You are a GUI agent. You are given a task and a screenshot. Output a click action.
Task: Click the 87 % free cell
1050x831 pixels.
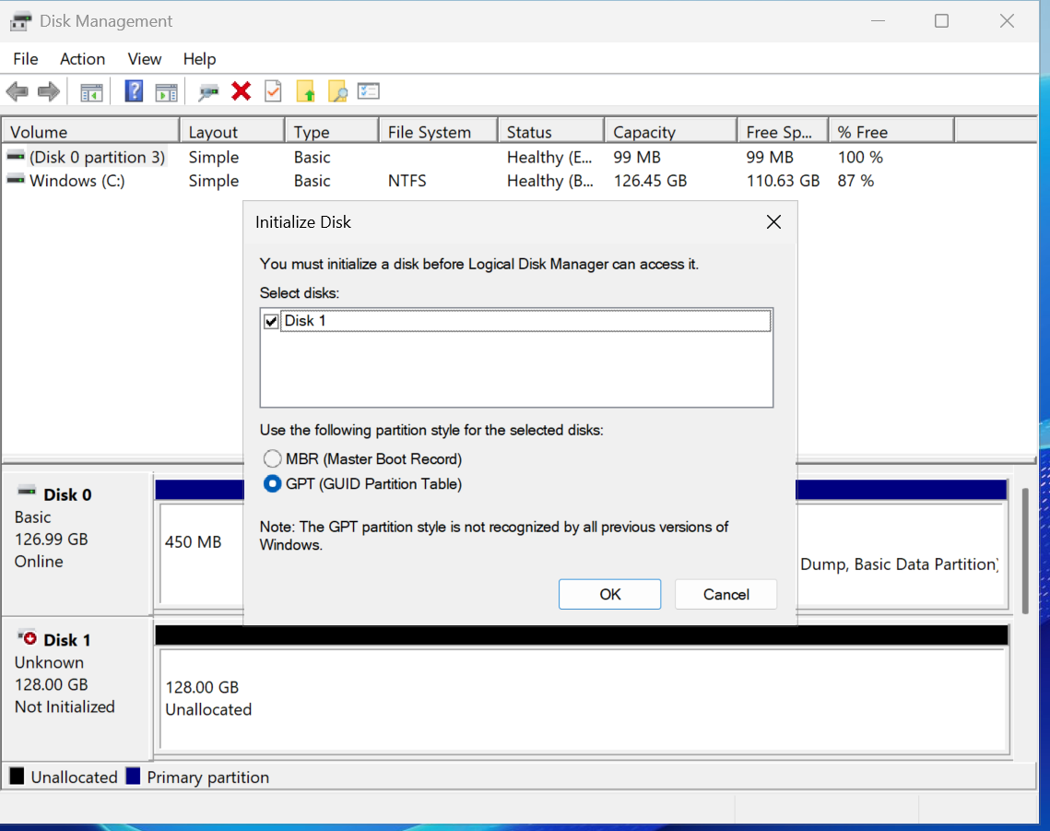[855, 180]
